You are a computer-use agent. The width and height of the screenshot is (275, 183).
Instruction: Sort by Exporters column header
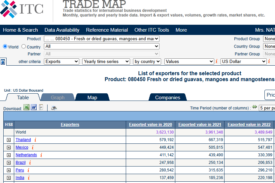click(70, 125)
